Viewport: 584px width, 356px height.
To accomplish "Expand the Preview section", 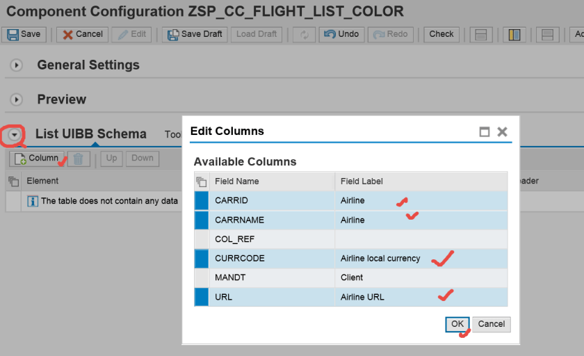I will tap(17, 99).
